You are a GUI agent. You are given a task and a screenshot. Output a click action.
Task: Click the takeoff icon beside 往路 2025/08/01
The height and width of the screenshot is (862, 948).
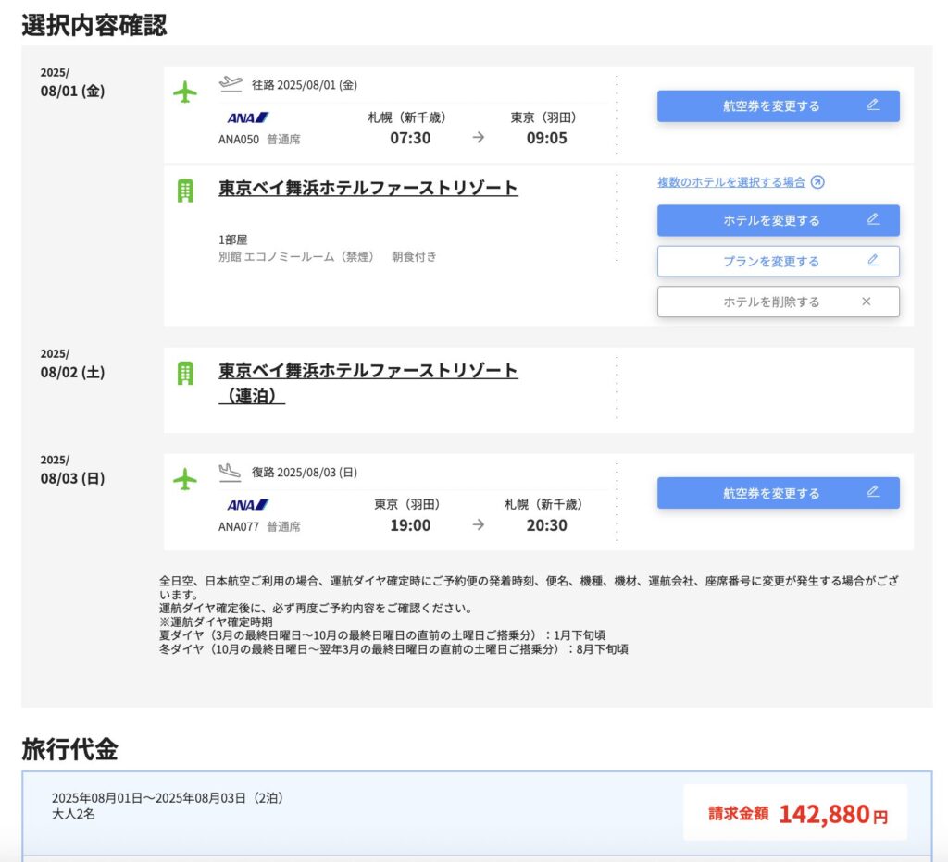click(x=231, y=84)
